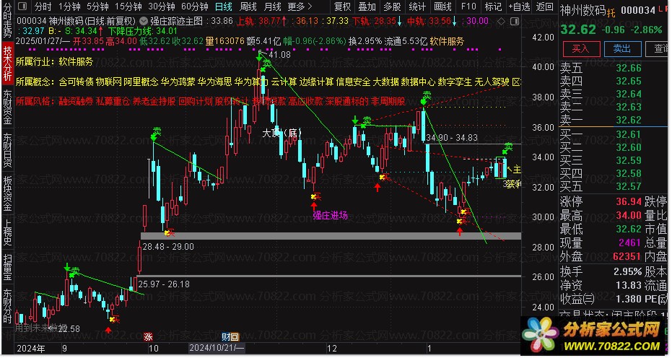Open the 板块资金 sidebar tab
Viewport: 672px width, 358px height.
[x=7, y=193]
